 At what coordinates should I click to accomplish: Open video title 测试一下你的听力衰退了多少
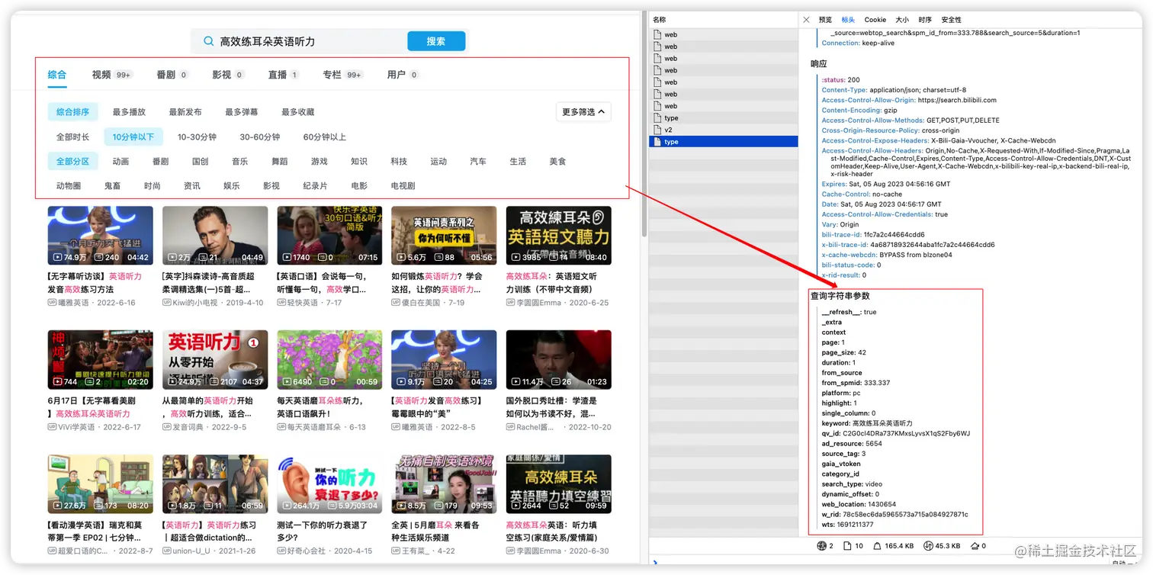tap(324, 532)
